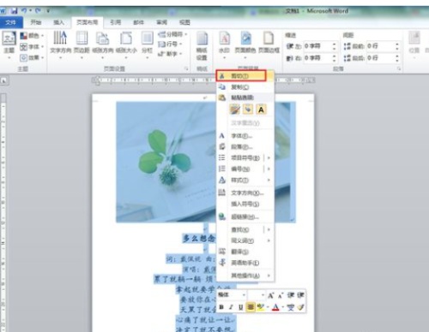Viewport: 429px width, 332px height.
Task: Open Font (字体) dialog from context menu
Action: point(245,136)
